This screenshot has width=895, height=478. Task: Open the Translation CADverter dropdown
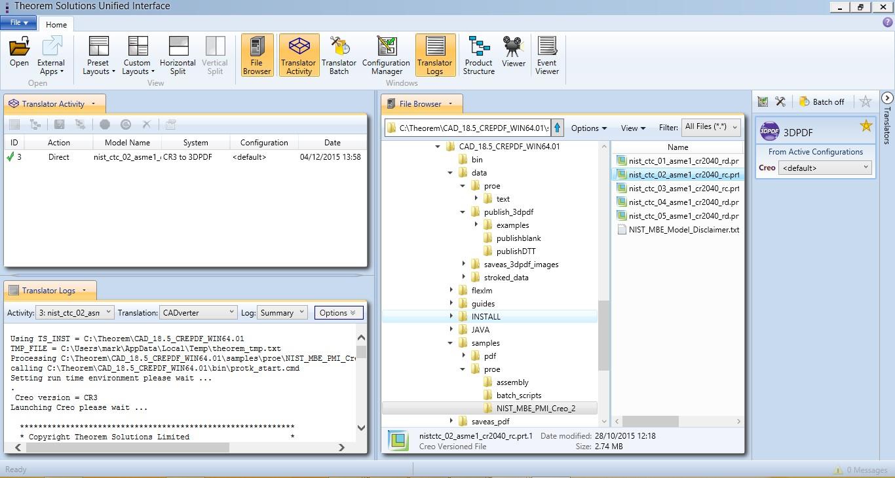[x=198, y=312]
